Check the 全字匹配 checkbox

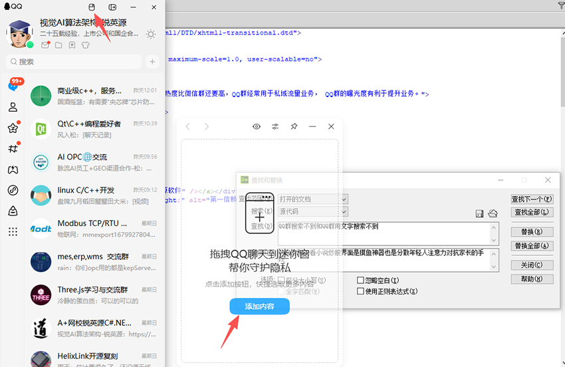click(x=281, y=291)
